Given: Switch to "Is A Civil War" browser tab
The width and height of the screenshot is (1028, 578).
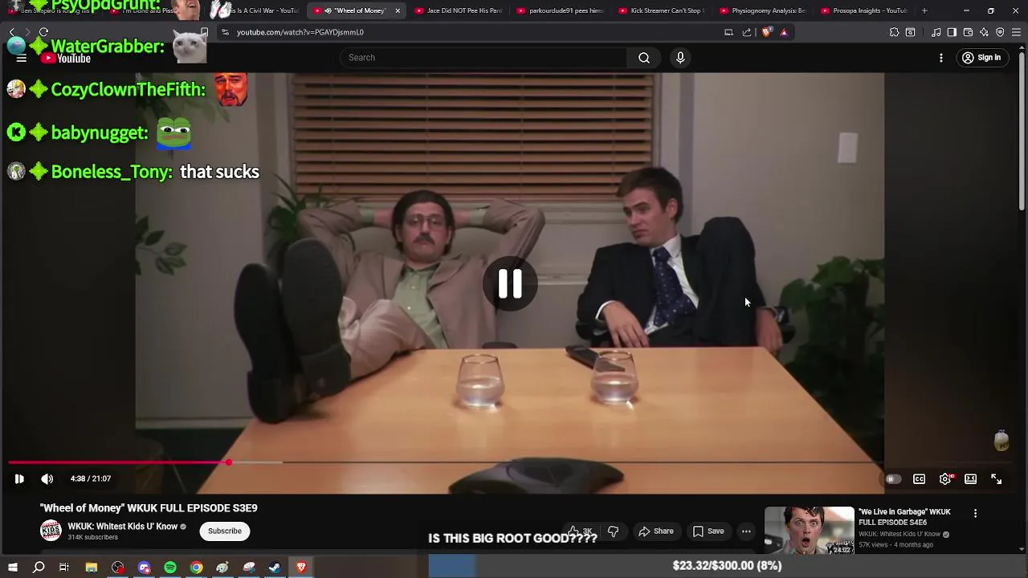Looking at the screenshot, I should point(259,10).
